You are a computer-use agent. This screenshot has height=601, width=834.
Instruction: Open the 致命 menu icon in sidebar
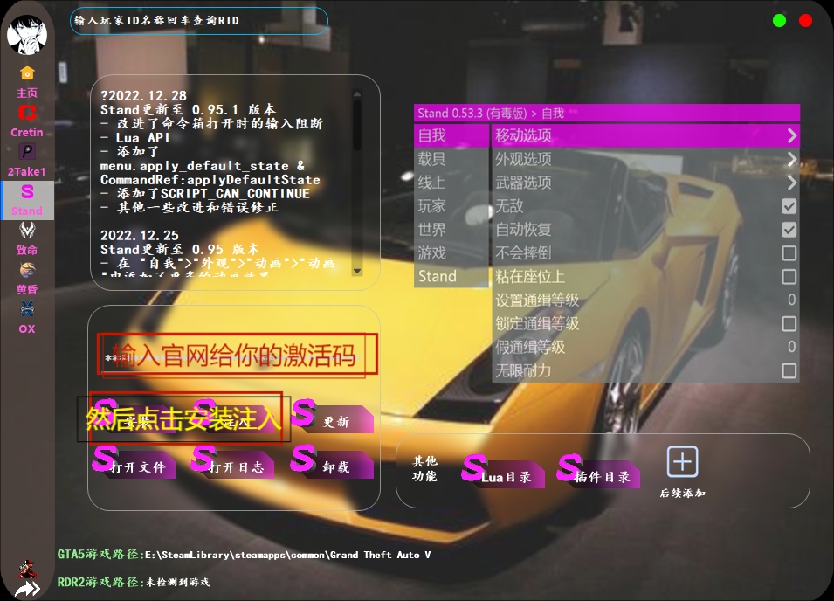(27, 231)
